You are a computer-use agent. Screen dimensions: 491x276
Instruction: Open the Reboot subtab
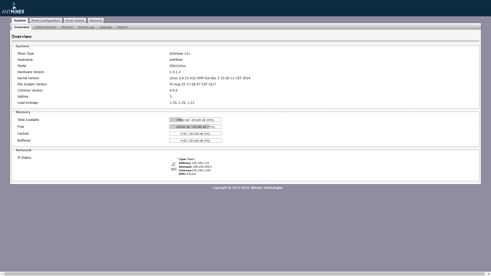point(122,27)
